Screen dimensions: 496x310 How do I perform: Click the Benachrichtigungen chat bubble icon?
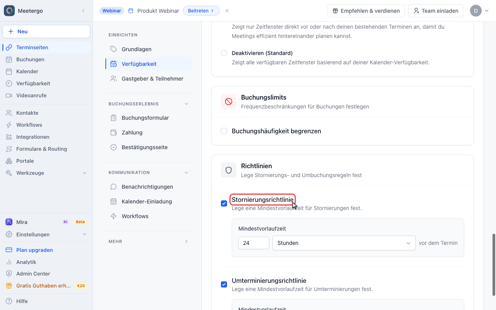pyautogui.click(x=114, y=187)
